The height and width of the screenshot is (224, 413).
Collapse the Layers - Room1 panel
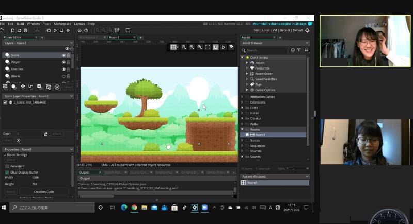pyautogui.click(x=71, y=43)
